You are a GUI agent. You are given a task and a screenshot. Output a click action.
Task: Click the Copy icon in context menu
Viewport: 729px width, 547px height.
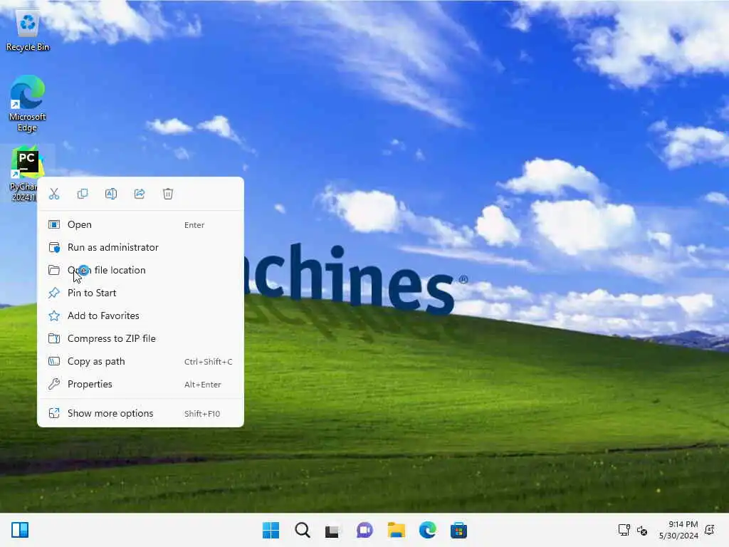83,194
